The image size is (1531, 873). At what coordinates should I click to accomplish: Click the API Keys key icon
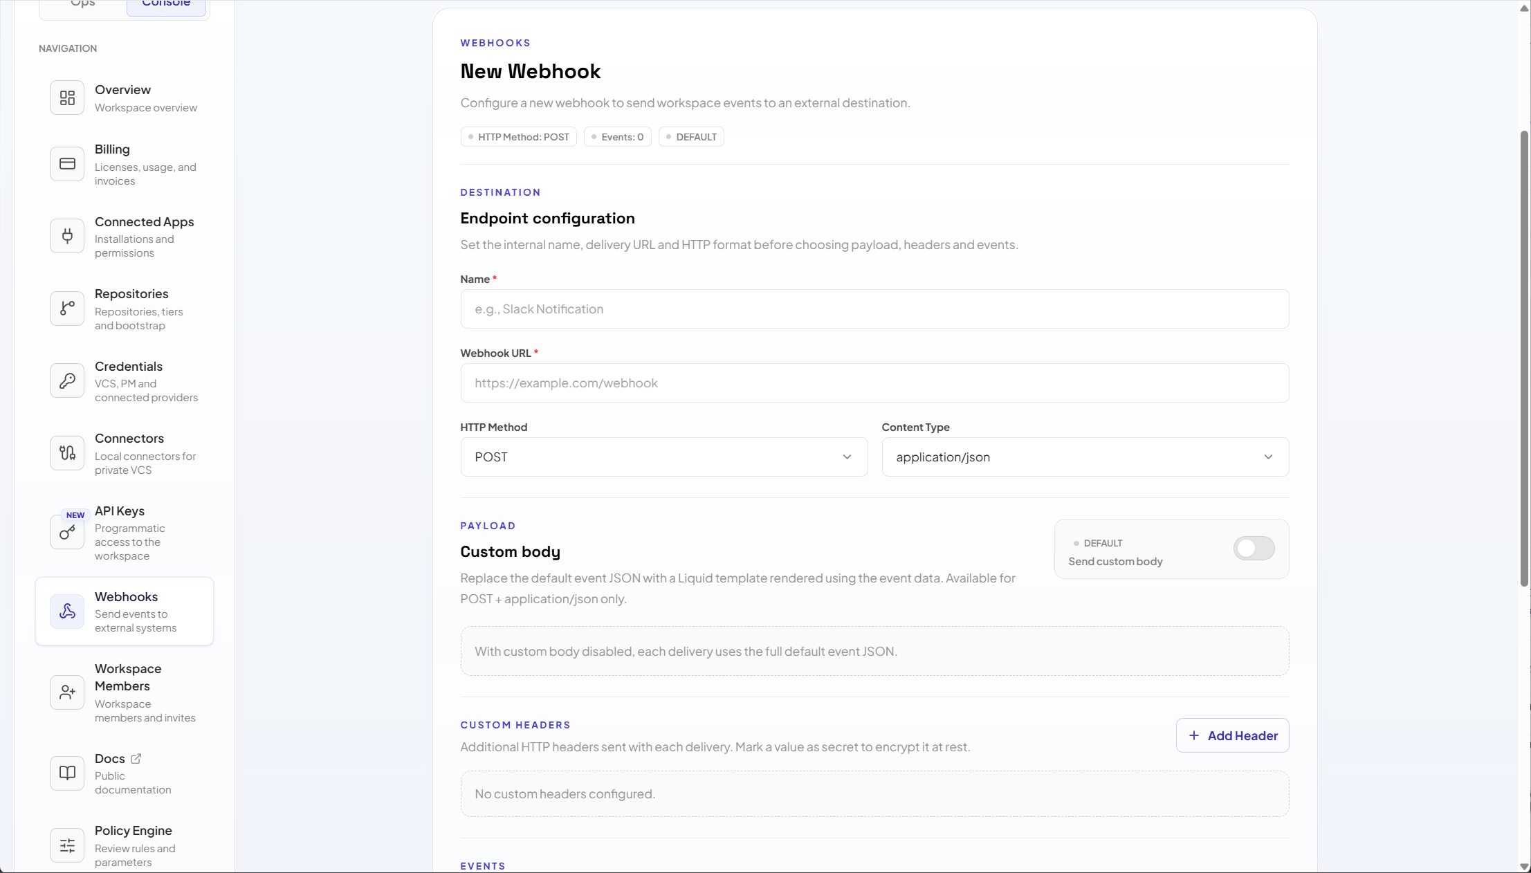point(67,532)
